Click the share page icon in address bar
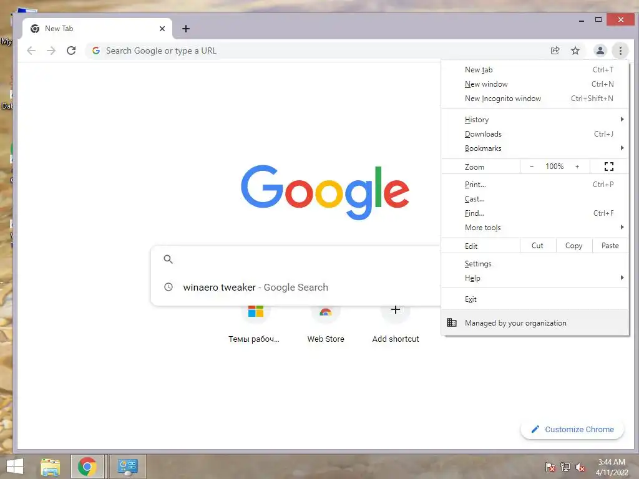Viewport: 639px width, 479px height. coord(555,51)
